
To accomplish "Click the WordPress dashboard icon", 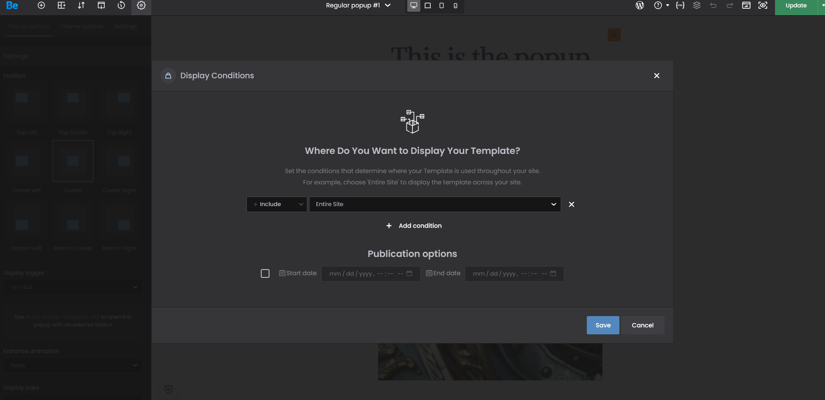I will point(639,6).
